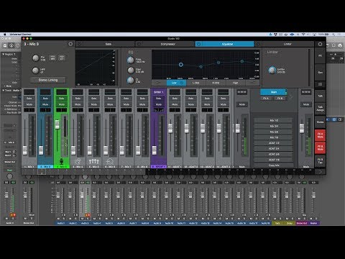Expand the Region 1 section in the inspector
This screenshot has height=259, width=345.
click(x=4, y=54)
